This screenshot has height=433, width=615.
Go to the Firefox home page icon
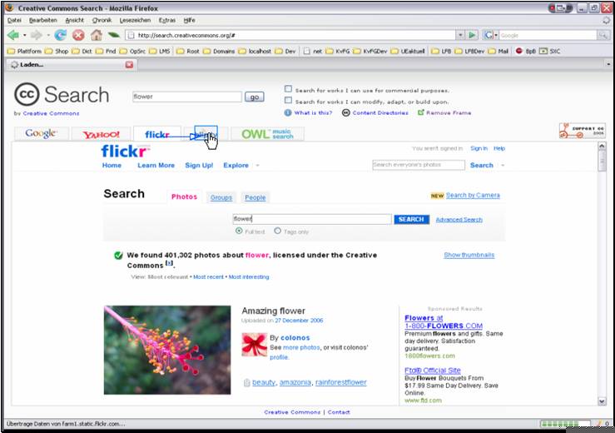click(x=97, y=35)
